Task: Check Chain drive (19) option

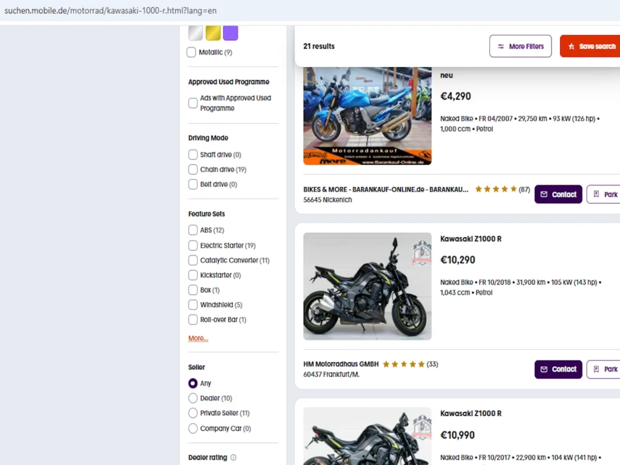Action: [x=193, y=170]
